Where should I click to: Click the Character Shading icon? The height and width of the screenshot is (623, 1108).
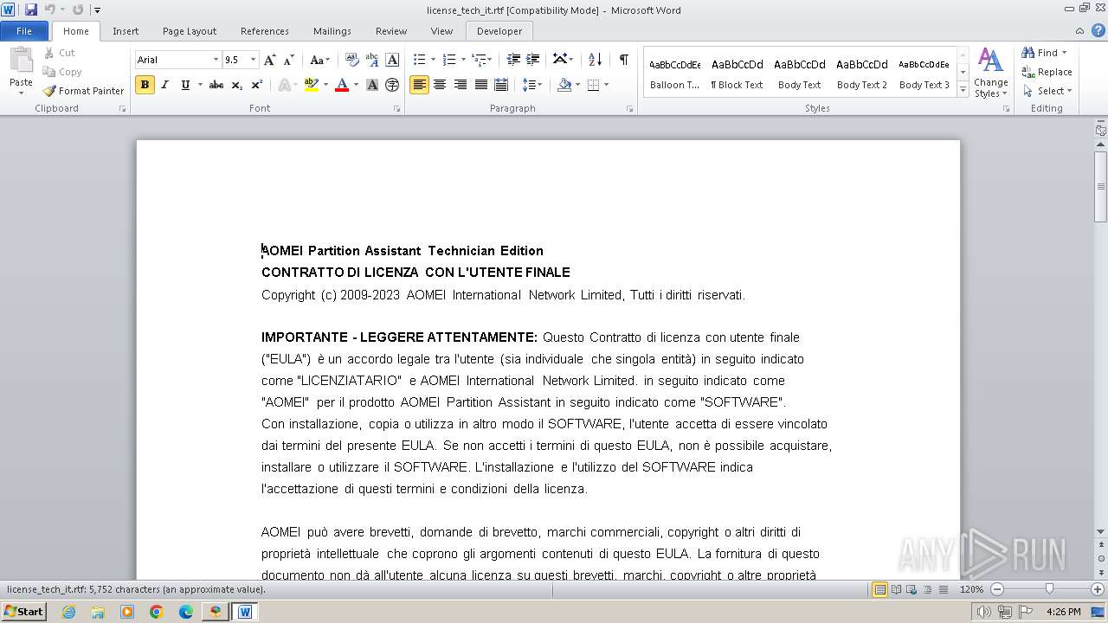click(372, 85)
